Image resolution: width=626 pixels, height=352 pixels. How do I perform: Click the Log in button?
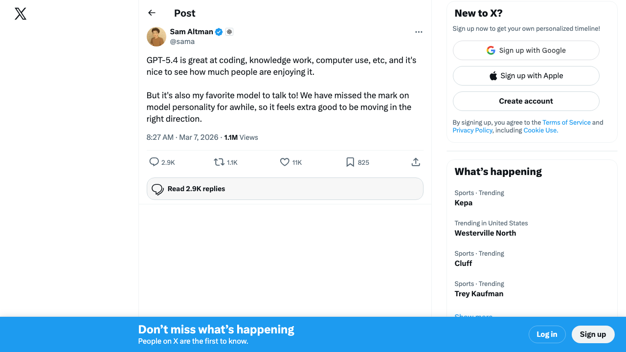pos(547,334)
